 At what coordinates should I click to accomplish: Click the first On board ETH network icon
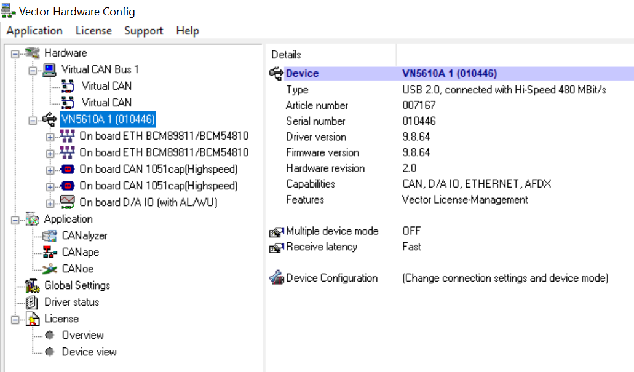tap(67, 136)
